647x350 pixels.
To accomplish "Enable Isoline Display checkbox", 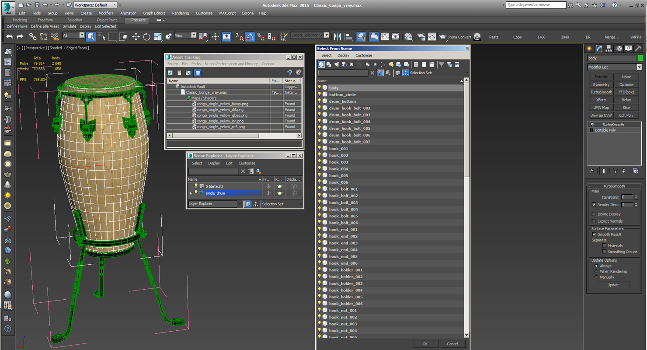I will click(594, 214).
